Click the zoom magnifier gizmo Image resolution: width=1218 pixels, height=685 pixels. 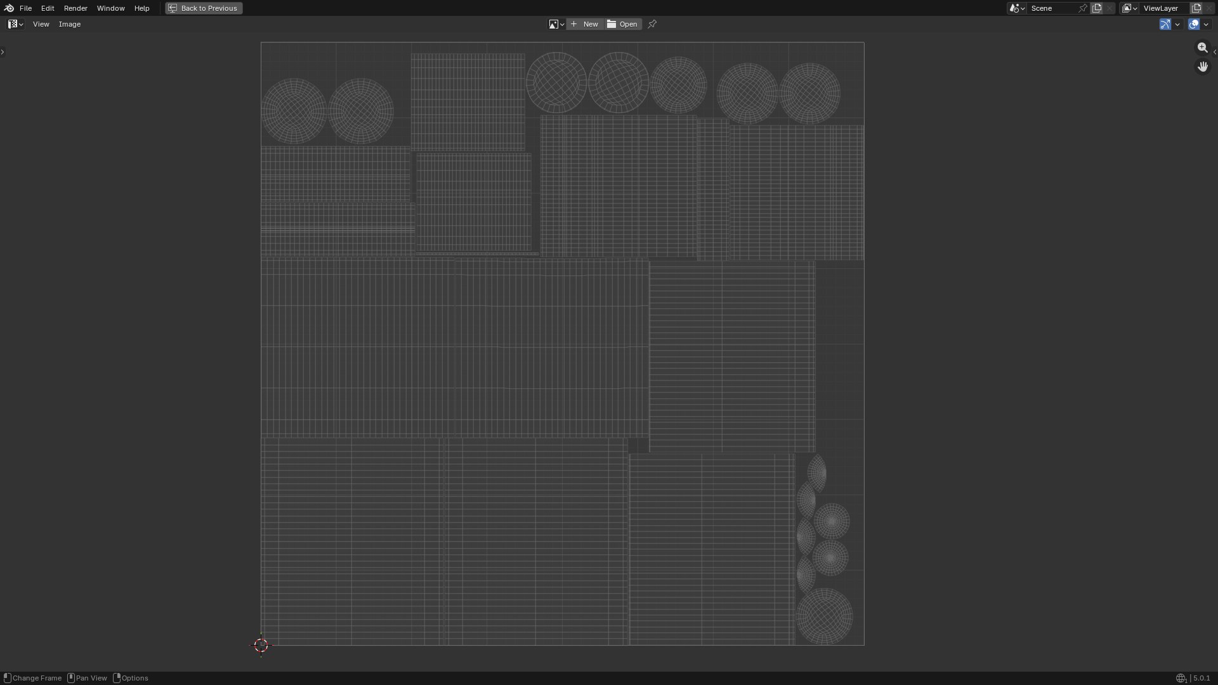tap(1202, 48)
